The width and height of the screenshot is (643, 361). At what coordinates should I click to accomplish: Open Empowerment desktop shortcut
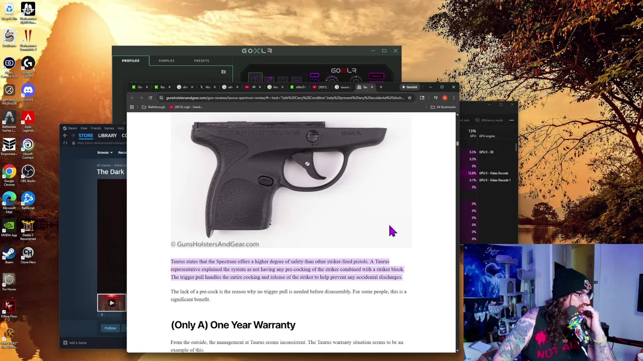click(x=9, y=147)
